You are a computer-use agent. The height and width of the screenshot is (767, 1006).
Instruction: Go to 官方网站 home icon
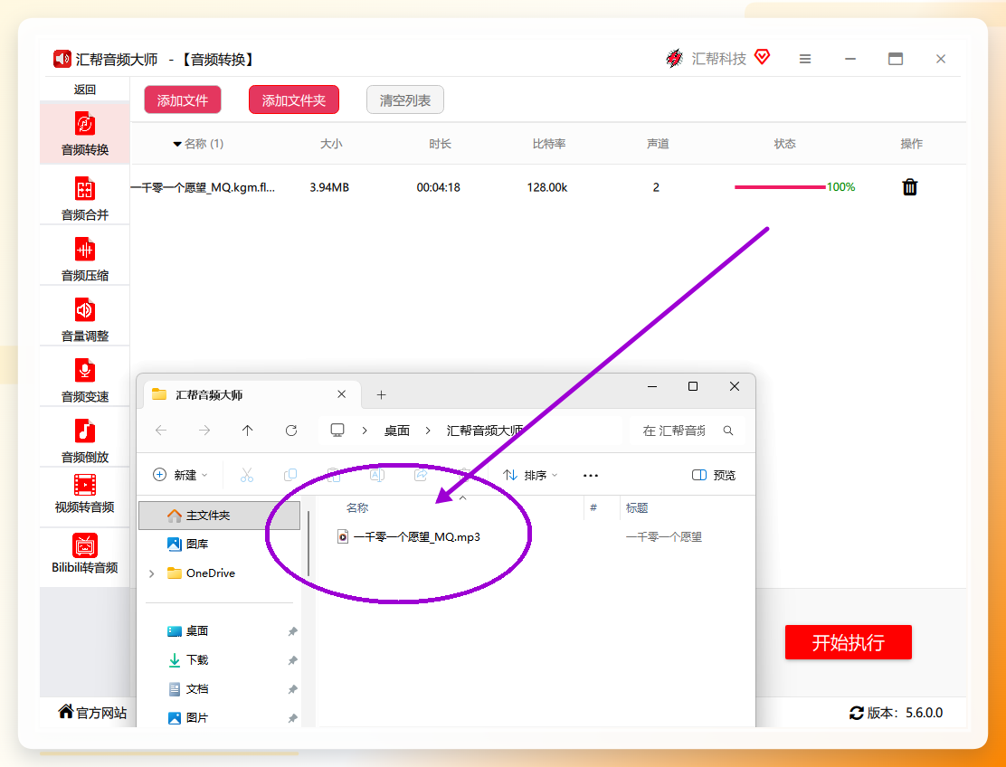coord(65,711)
